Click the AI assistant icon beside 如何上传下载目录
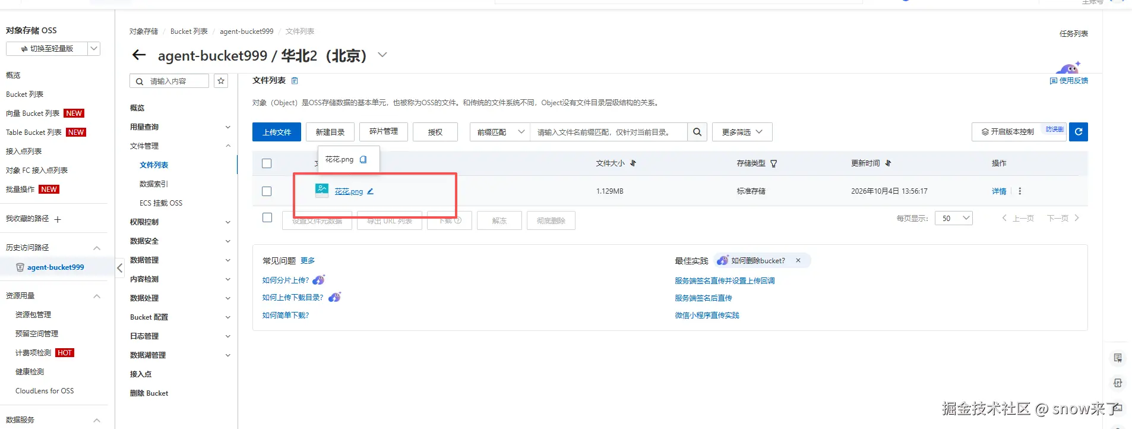This screenshot has height=429, width=1132. (x=335, y=297)
